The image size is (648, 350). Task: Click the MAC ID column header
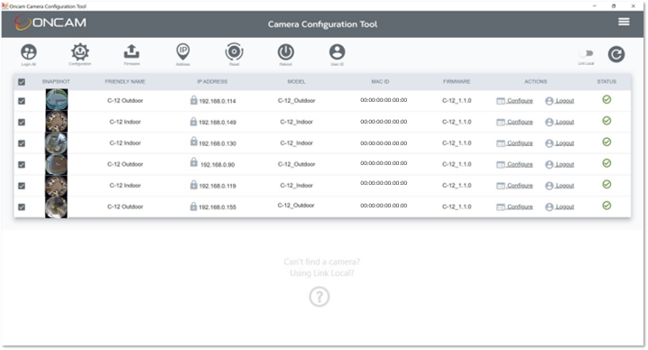point(380,82)
